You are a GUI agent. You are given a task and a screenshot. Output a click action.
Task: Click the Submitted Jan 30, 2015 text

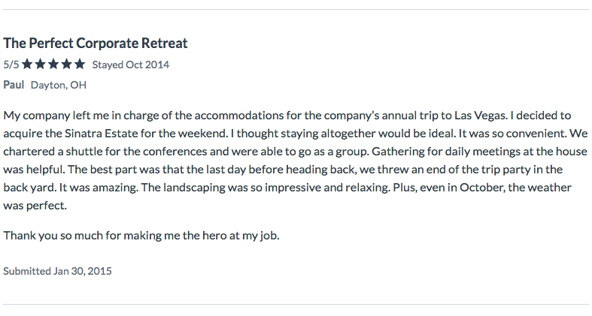[x=57, y=271]
